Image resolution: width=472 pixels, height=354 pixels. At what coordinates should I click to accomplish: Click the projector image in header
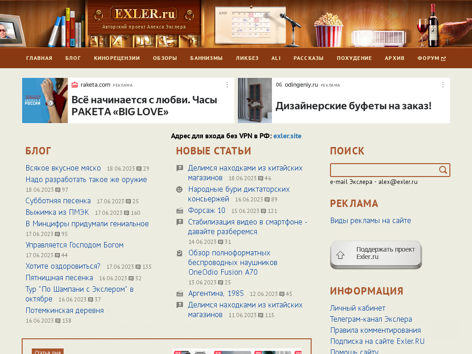pos(379,38)
